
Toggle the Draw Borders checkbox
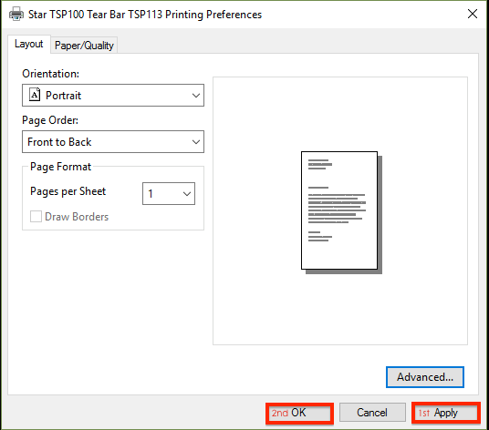[x=36, y=217]
